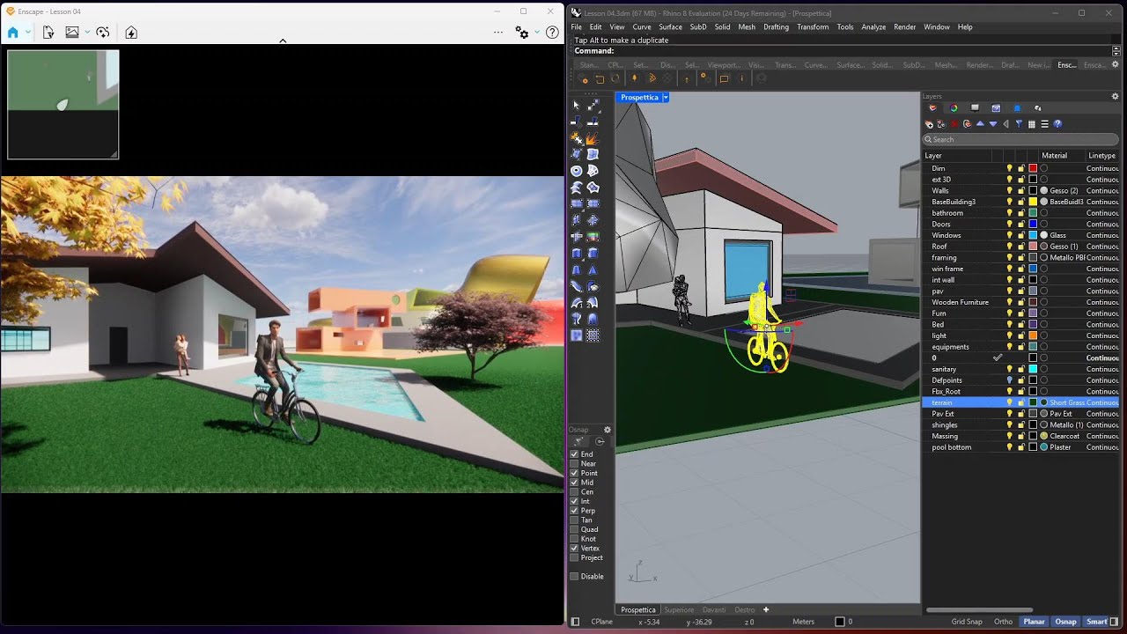Expand the screenshot options arrow in Enscape

87,33
